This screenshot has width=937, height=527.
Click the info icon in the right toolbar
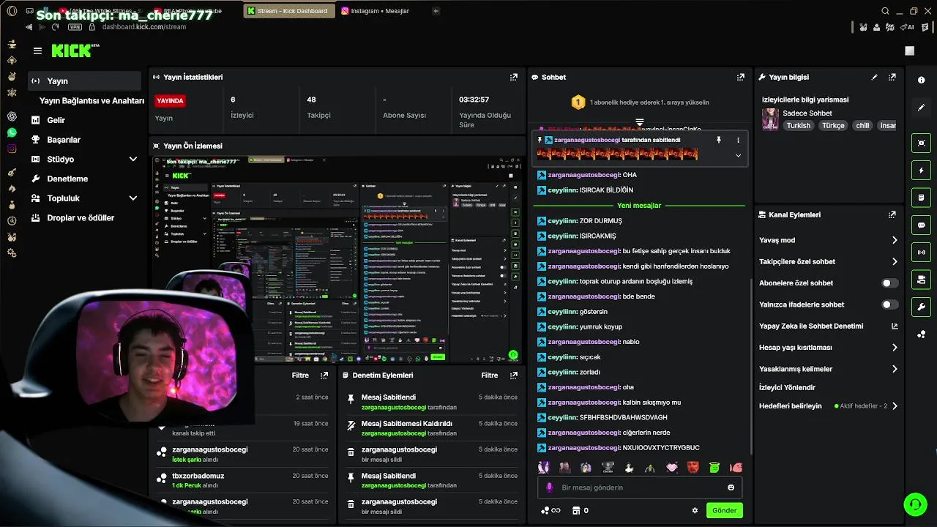tap(921, 81)
